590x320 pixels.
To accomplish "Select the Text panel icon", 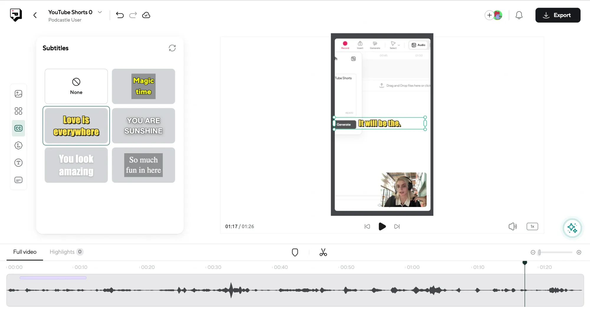I will 18,163.
